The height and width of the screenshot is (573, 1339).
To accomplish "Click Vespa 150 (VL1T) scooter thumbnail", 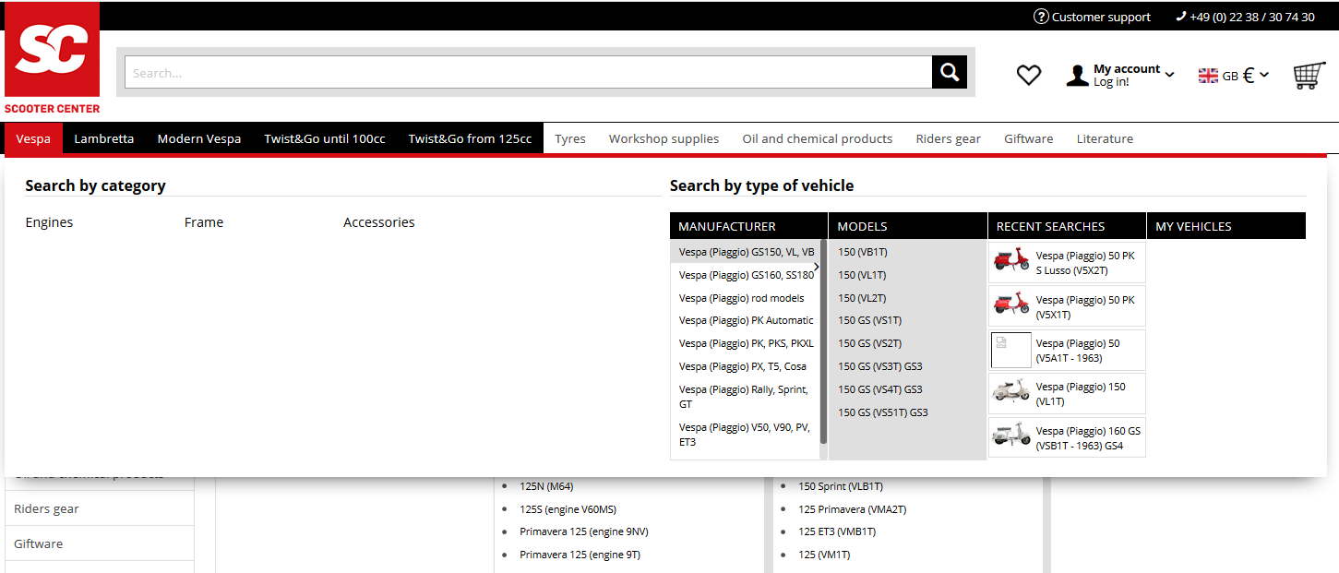I will pyautogui.click(x=1010, y=393).
